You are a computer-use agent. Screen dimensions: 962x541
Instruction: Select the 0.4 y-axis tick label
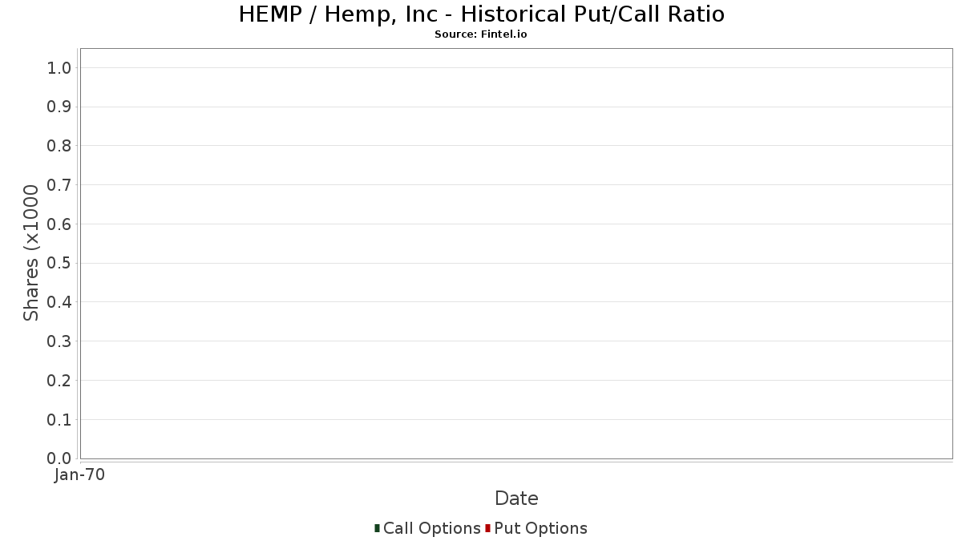60,302
